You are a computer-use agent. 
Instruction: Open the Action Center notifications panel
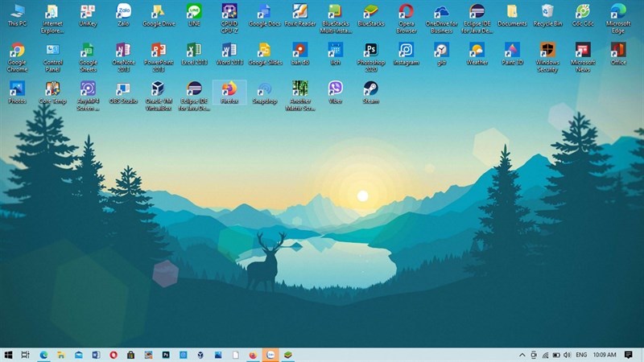(x=629, y=355)
